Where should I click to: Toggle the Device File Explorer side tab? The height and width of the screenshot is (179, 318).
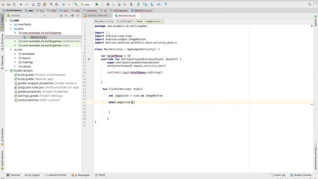tap(316, 157)
